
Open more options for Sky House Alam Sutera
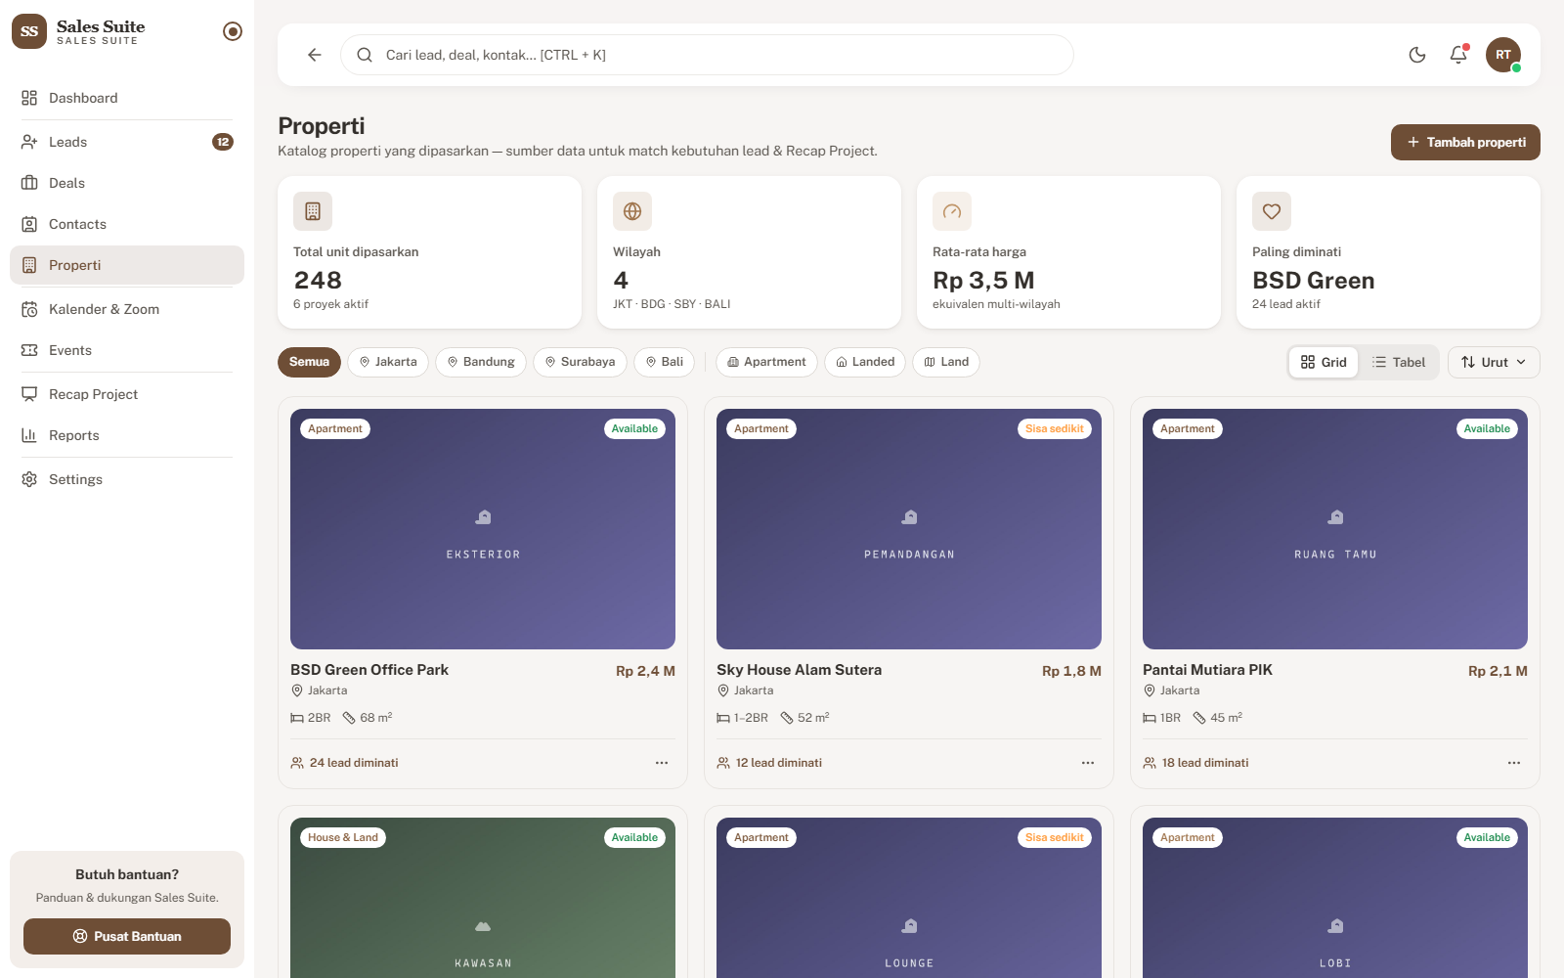(x=1088, y=763)
